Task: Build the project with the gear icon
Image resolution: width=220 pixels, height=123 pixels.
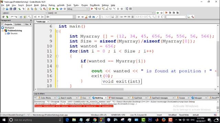Action: pyautogui.click(x=50, y=9)
